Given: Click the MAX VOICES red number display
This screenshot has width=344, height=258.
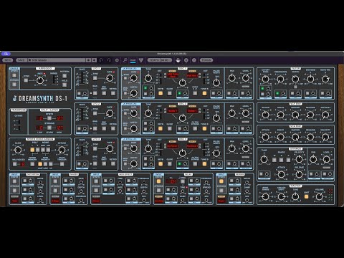Looking at the screenshot, I should [23, 164].
